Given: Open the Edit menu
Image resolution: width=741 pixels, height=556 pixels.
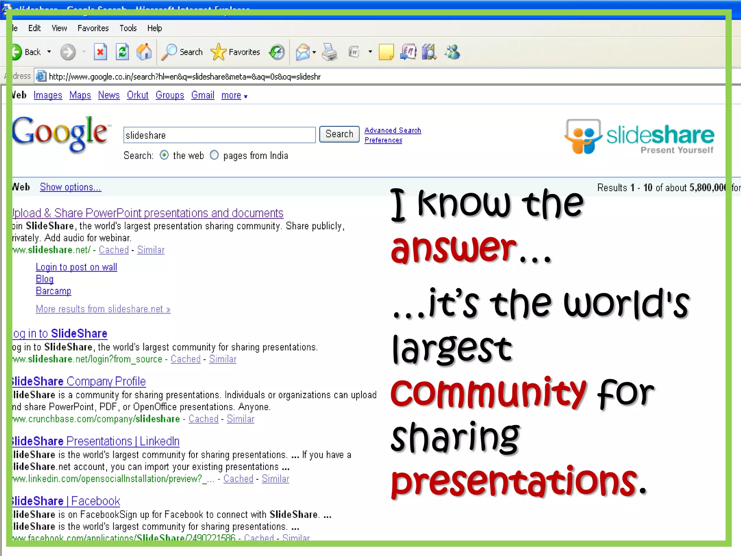Looking at the screenshot, I should point(34,28).
